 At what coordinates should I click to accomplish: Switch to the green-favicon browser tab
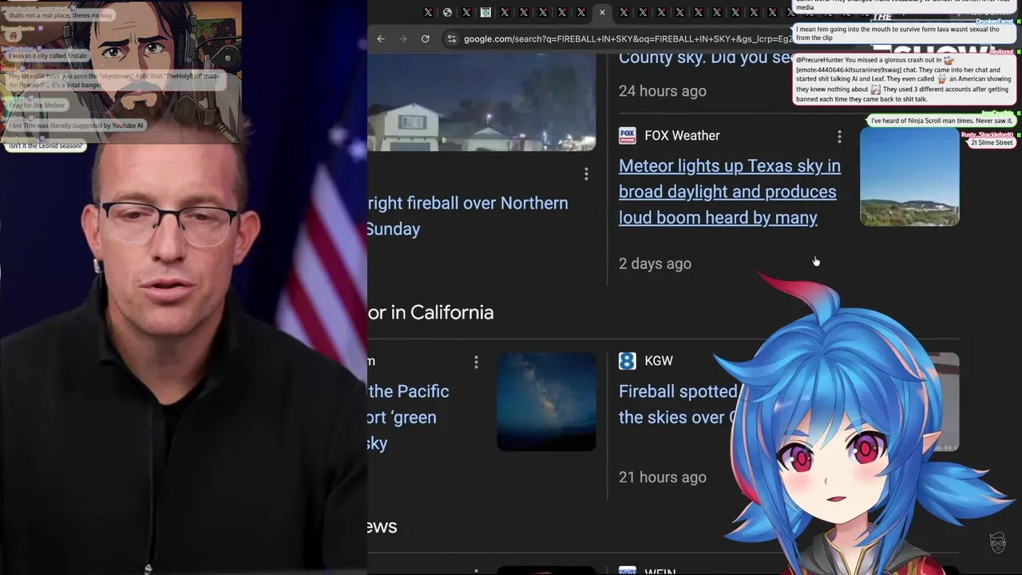(485, 12)
